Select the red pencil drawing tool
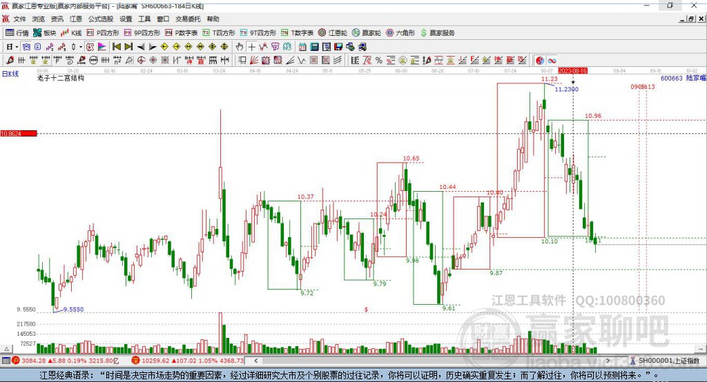This screenshot has width=707, height=382. (x=10, y=60)
